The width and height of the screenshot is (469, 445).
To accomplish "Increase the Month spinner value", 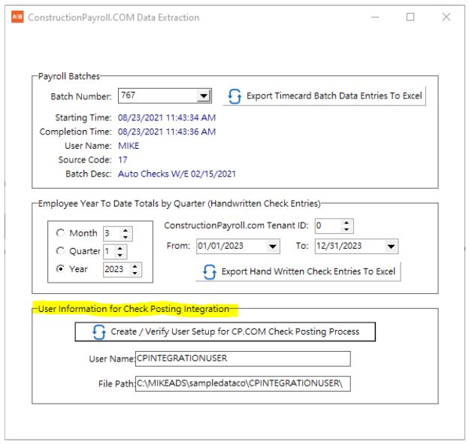I will click(126, 230).
